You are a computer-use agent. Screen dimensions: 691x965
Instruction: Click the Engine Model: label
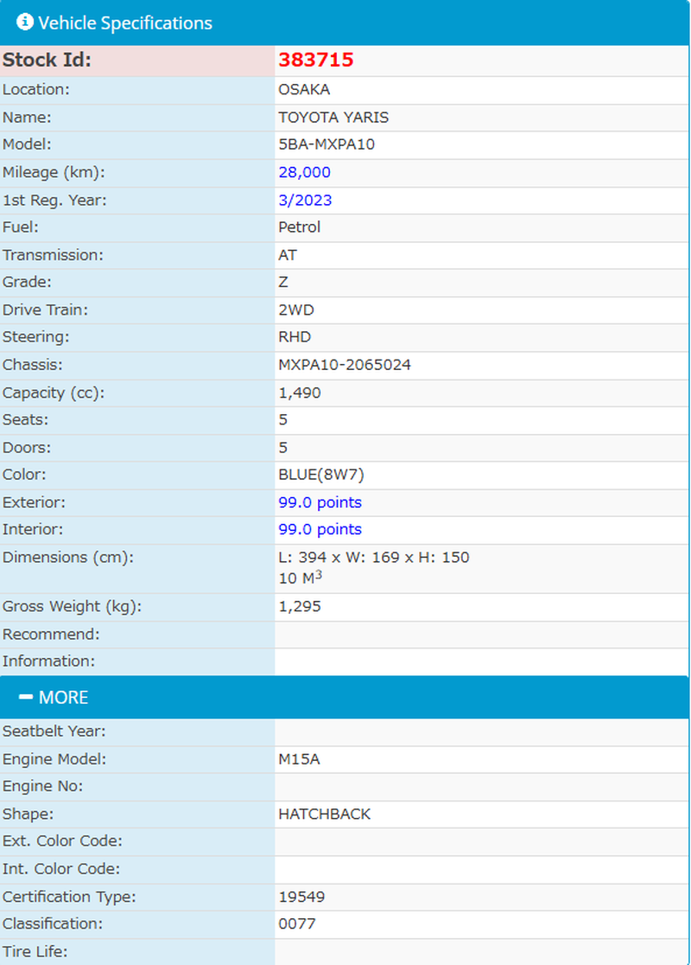pyautogui.click(x=54, y=759)
